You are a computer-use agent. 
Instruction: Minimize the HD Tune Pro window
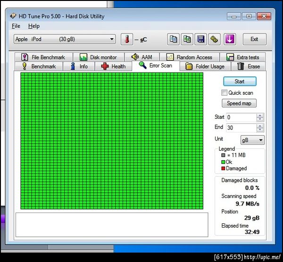pyautogui.click(x=234, y=16)
